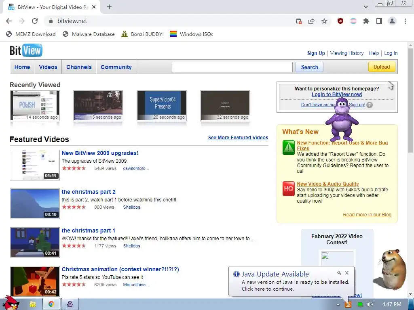
Task: Open thumbnail viewed 32 seconds ago
Action: [x=225, y=106]
